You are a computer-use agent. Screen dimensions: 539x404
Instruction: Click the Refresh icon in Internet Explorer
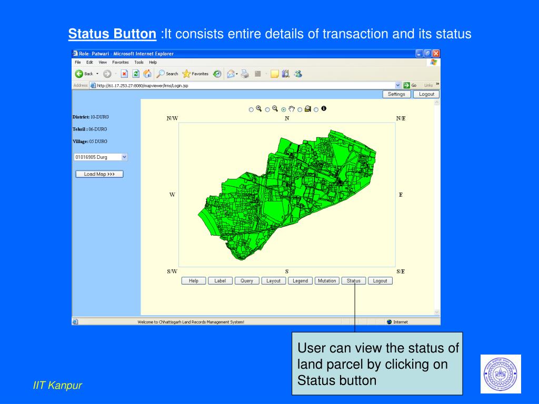pyautogui.click(x=136, y=74)
